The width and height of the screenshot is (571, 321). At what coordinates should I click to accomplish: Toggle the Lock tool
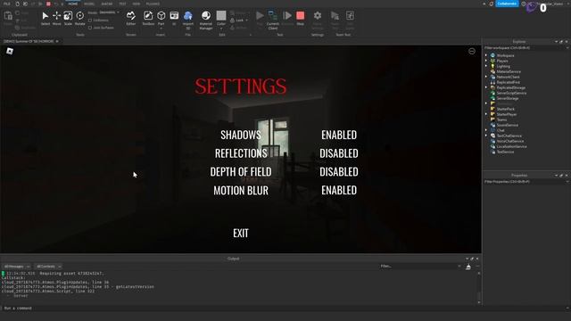tap(238, 21)
